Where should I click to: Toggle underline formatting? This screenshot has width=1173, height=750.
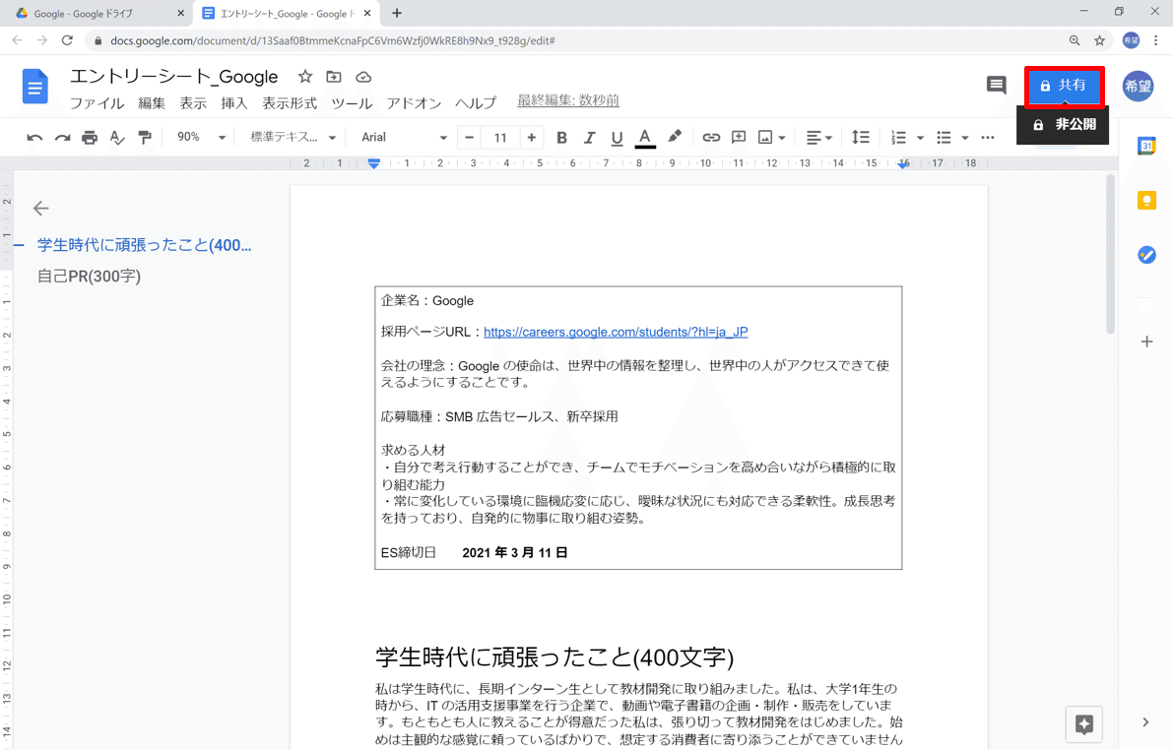click(617, 137)
